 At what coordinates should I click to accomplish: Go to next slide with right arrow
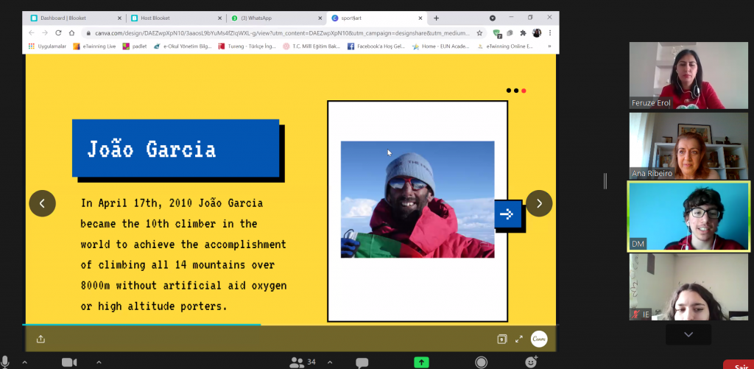click(539, 203)
